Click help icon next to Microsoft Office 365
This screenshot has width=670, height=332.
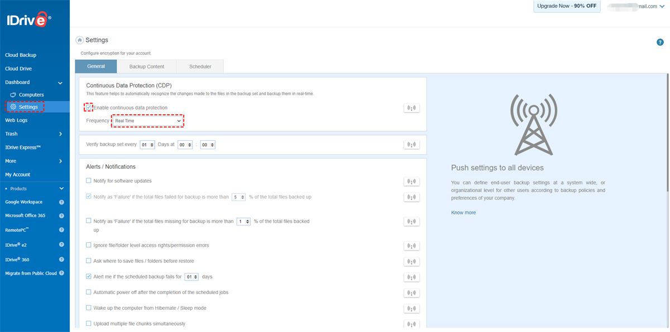[x=61, y=216]
